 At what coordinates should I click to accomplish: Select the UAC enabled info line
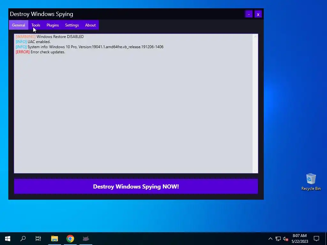[33, 42]
